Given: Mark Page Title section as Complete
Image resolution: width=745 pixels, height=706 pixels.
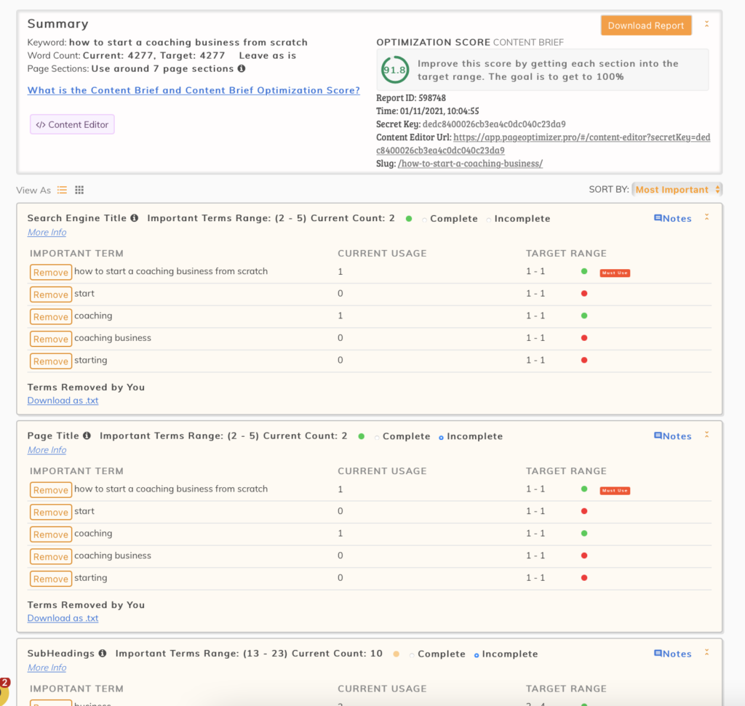Looking at the screenshot, I should [x=377, y=437].
